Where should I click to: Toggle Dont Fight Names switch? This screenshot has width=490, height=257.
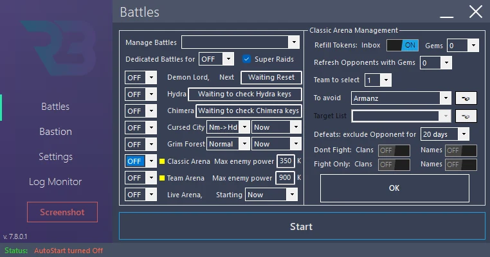(461, 150)
